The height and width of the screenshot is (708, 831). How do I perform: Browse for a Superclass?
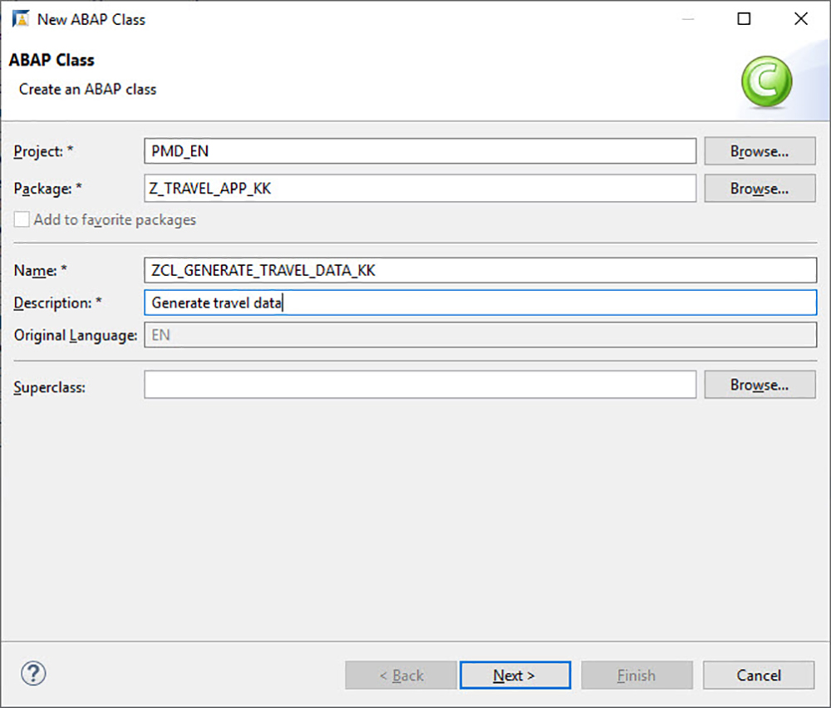(x=758, y=384)
